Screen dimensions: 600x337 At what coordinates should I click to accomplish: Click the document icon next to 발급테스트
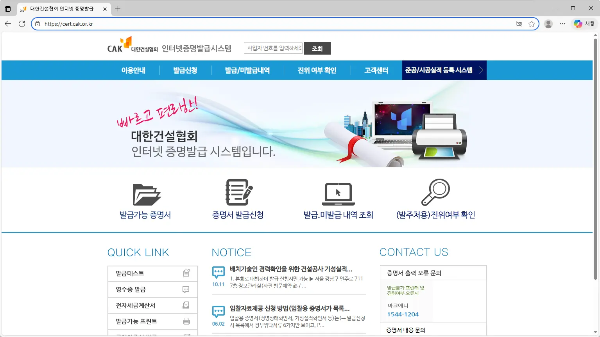click(x=186, y=273)
